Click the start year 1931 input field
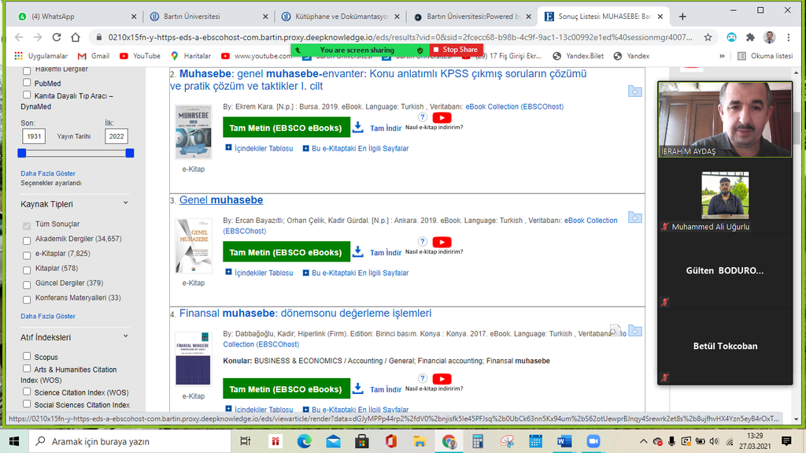Screen dimensions: 806x453 click(x=33, y=136)
